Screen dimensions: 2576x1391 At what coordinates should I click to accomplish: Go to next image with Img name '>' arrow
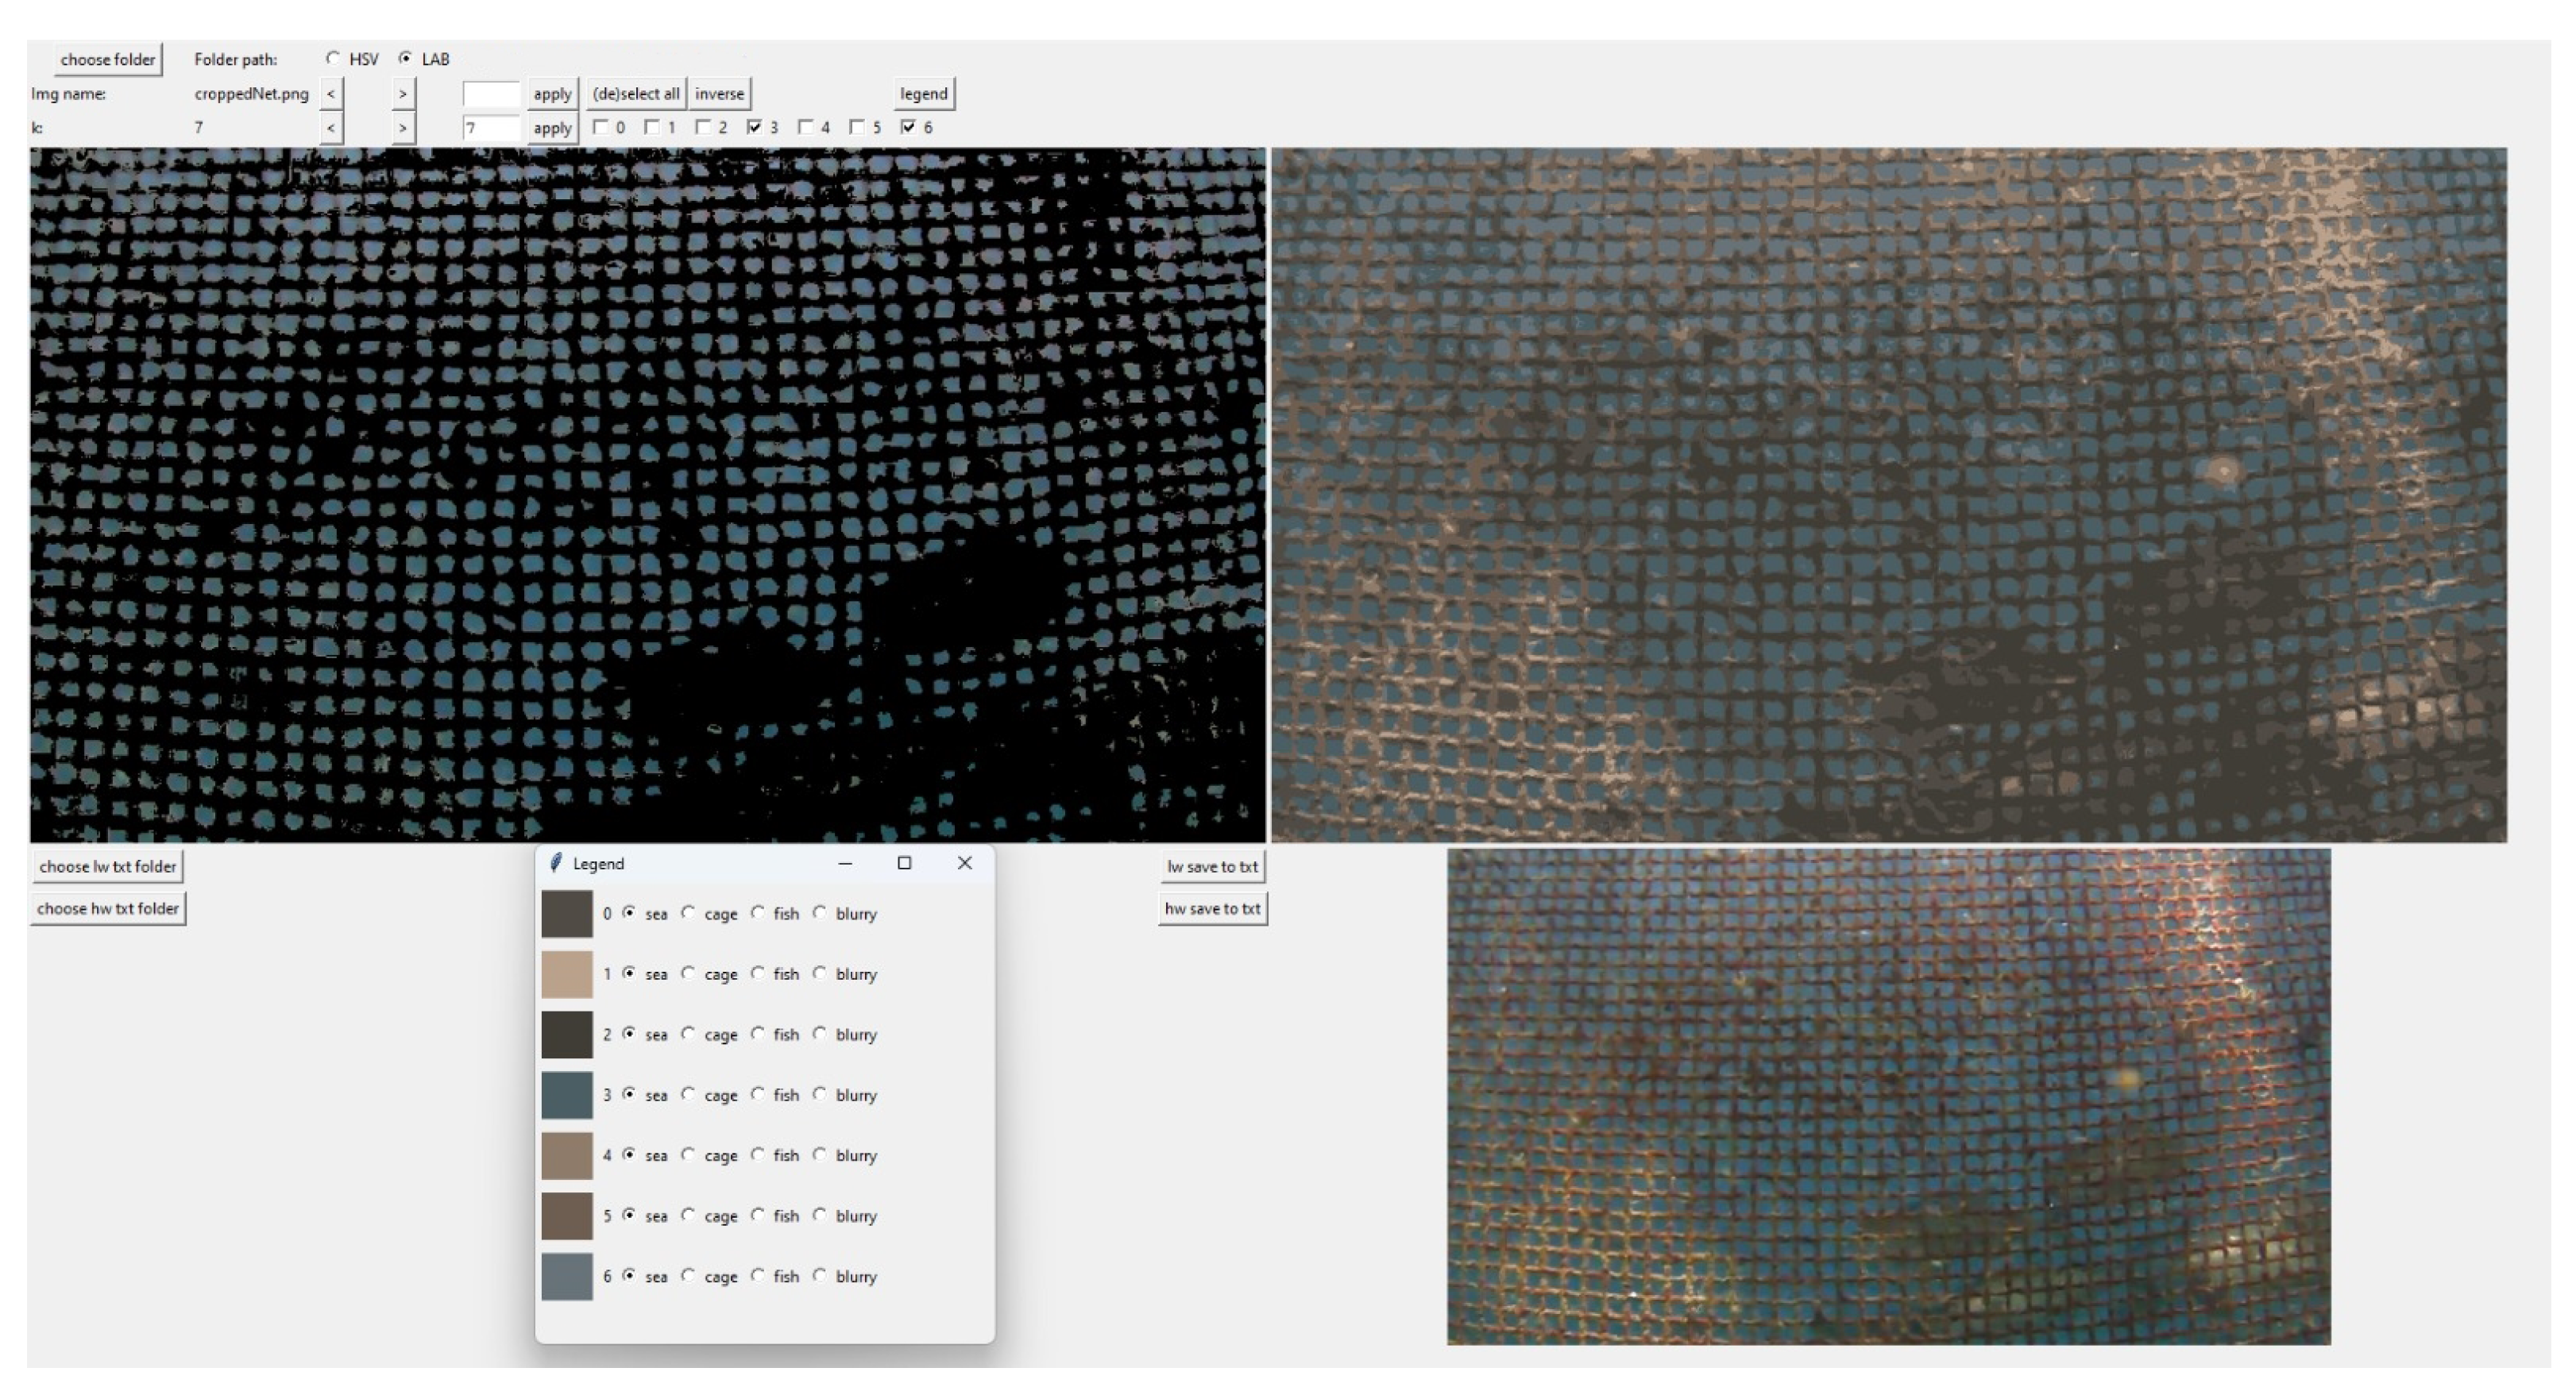click(403, 94)
